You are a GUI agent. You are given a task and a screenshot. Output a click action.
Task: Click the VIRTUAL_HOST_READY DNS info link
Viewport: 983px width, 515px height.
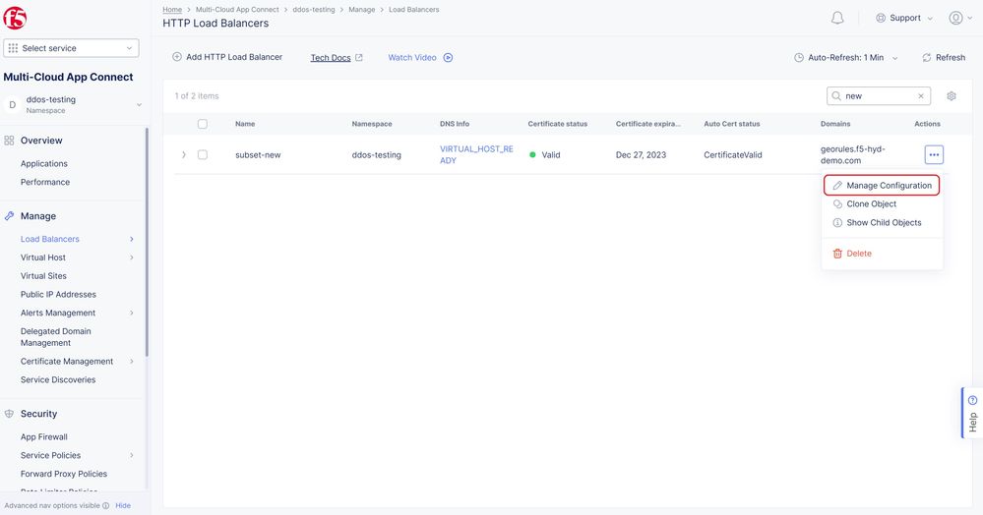(x=476, y=154)
